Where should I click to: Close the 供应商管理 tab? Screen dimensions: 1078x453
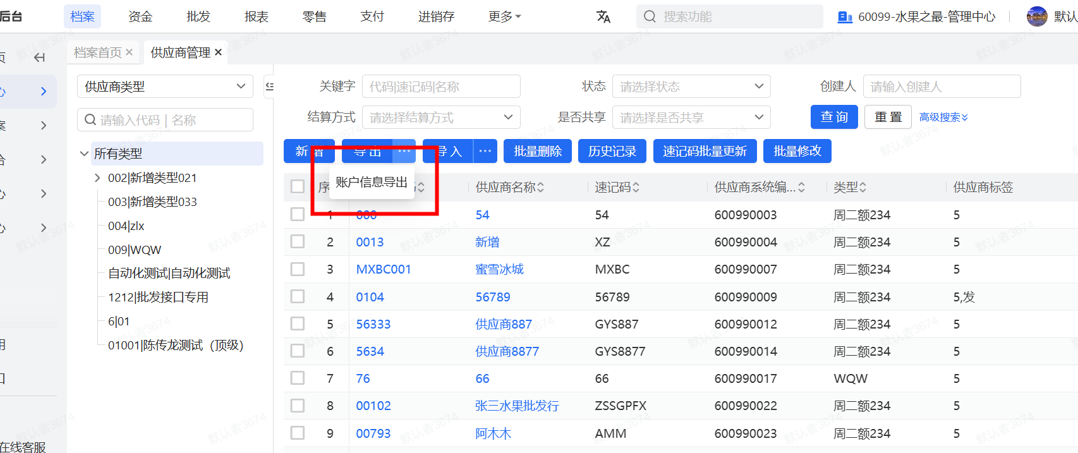pos(218,52)
